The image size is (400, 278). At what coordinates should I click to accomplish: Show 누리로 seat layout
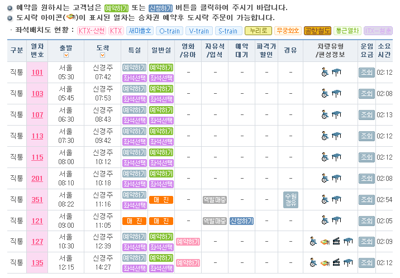coord(258,31)
